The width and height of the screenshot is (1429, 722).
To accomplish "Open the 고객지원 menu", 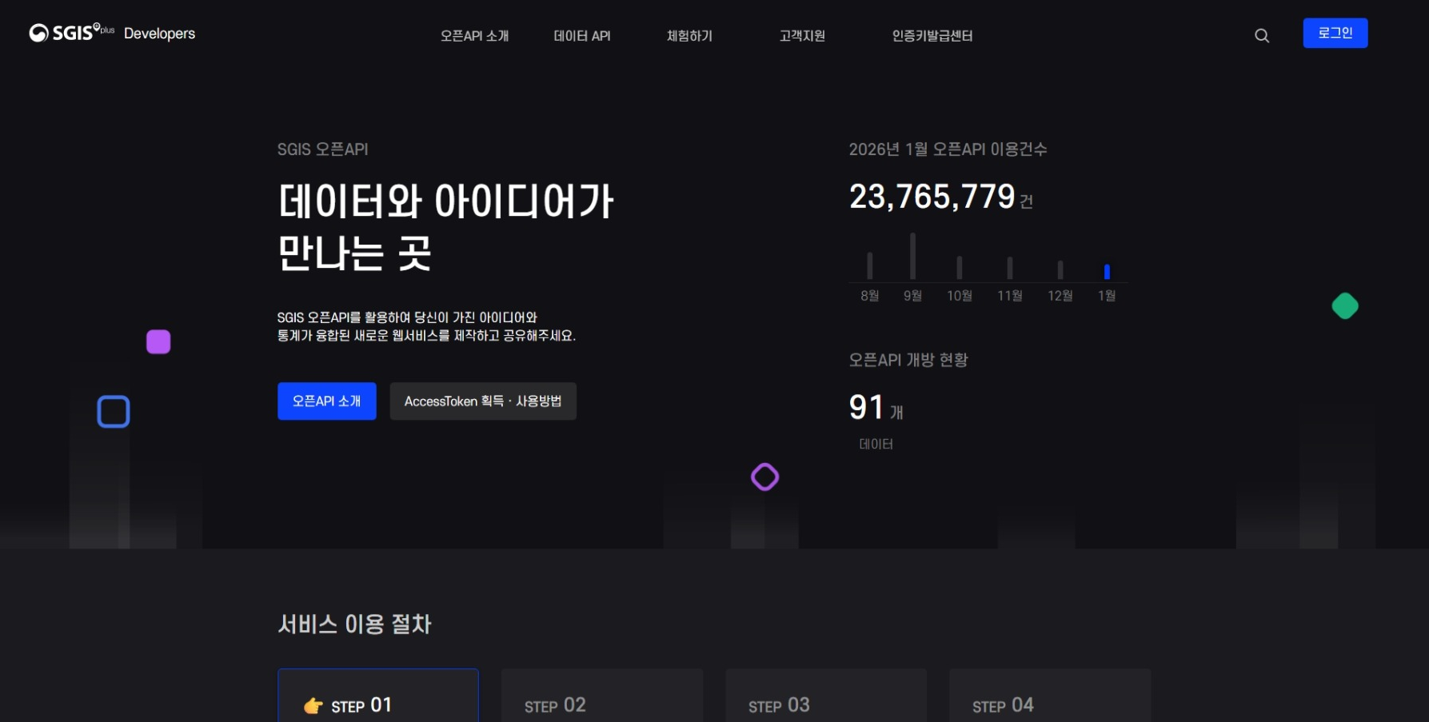I will point(802,36).
